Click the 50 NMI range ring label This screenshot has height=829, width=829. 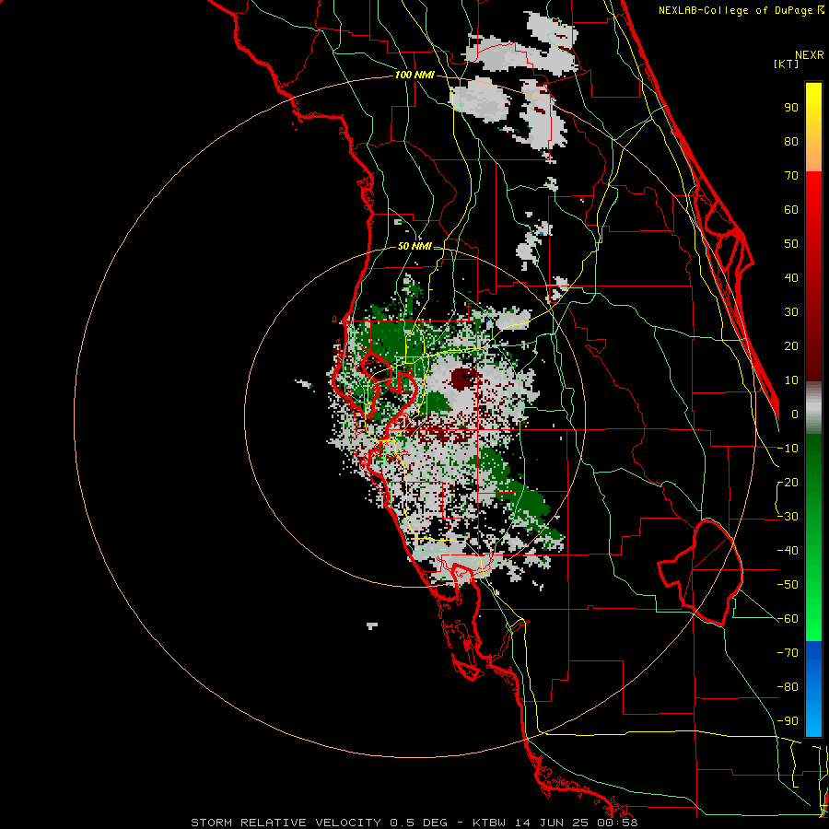pyautogui.click(x=414, y=246)
